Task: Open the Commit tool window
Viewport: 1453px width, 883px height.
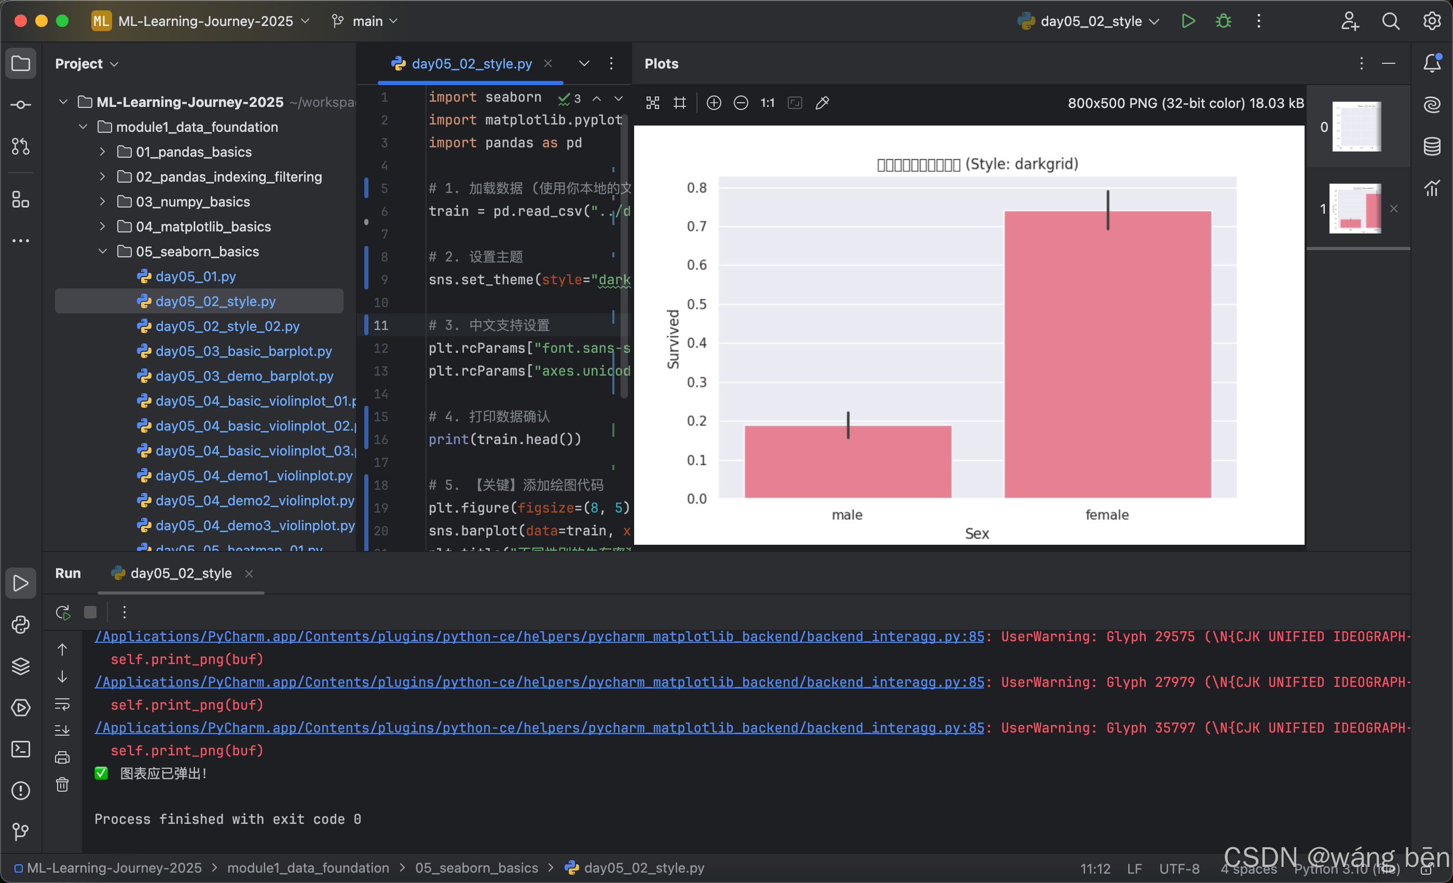Action: coord(21,105)
